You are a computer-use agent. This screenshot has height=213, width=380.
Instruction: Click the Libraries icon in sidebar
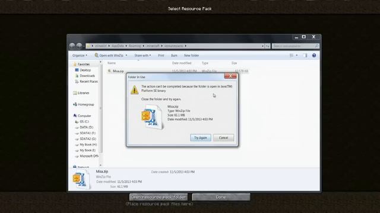75,93
